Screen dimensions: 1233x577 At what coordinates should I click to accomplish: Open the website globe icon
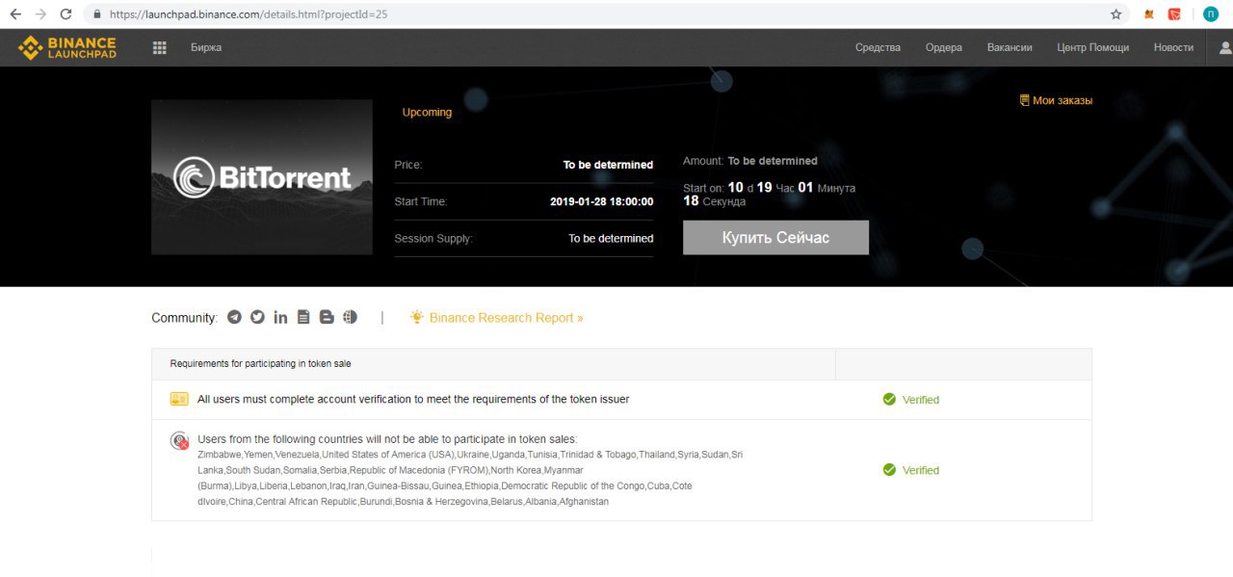[x=350, y=317]
